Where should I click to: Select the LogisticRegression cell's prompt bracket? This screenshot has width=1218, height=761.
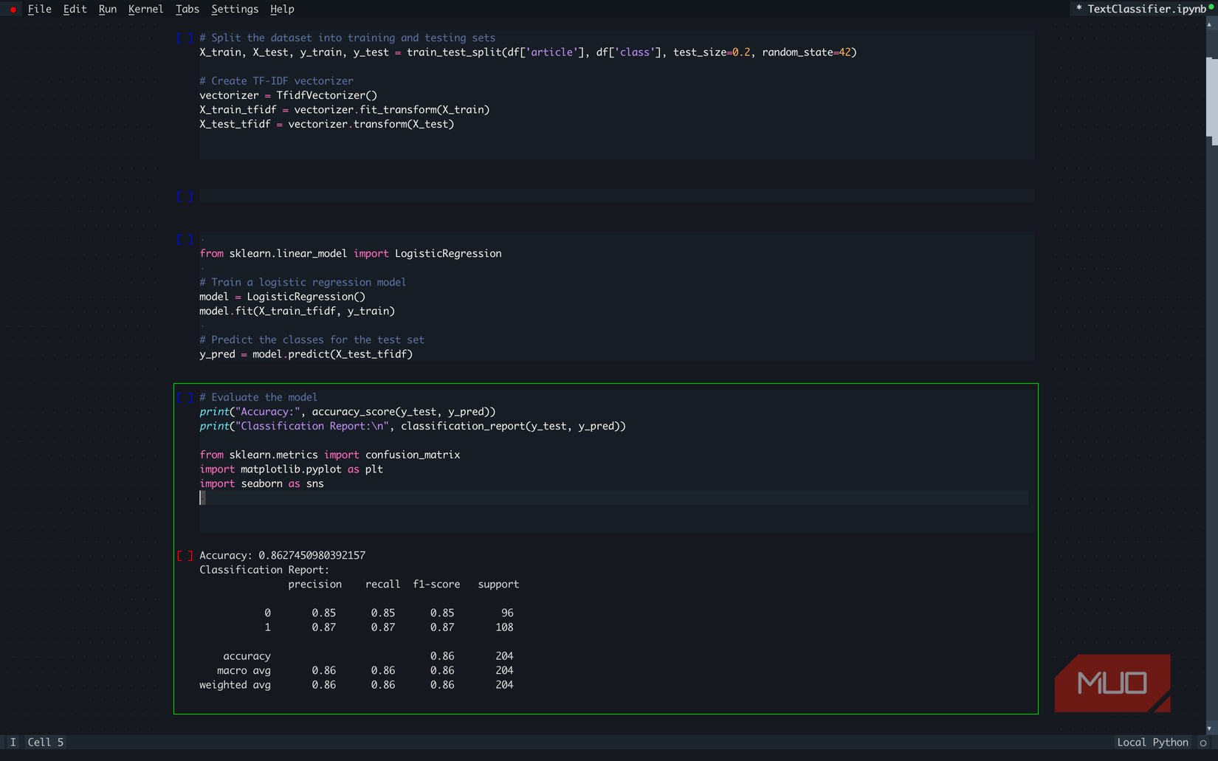pyautogui.click(x=185, y=239)
